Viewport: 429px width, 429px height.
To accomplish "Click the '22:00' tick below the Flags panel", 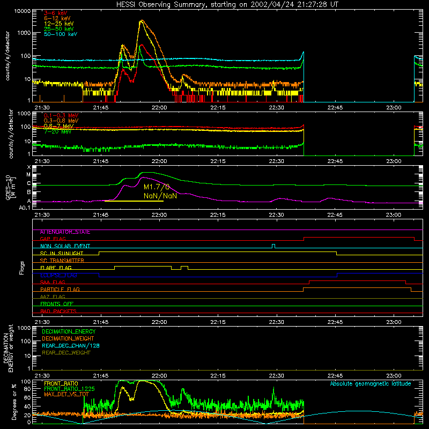I will tap(159, 322).
